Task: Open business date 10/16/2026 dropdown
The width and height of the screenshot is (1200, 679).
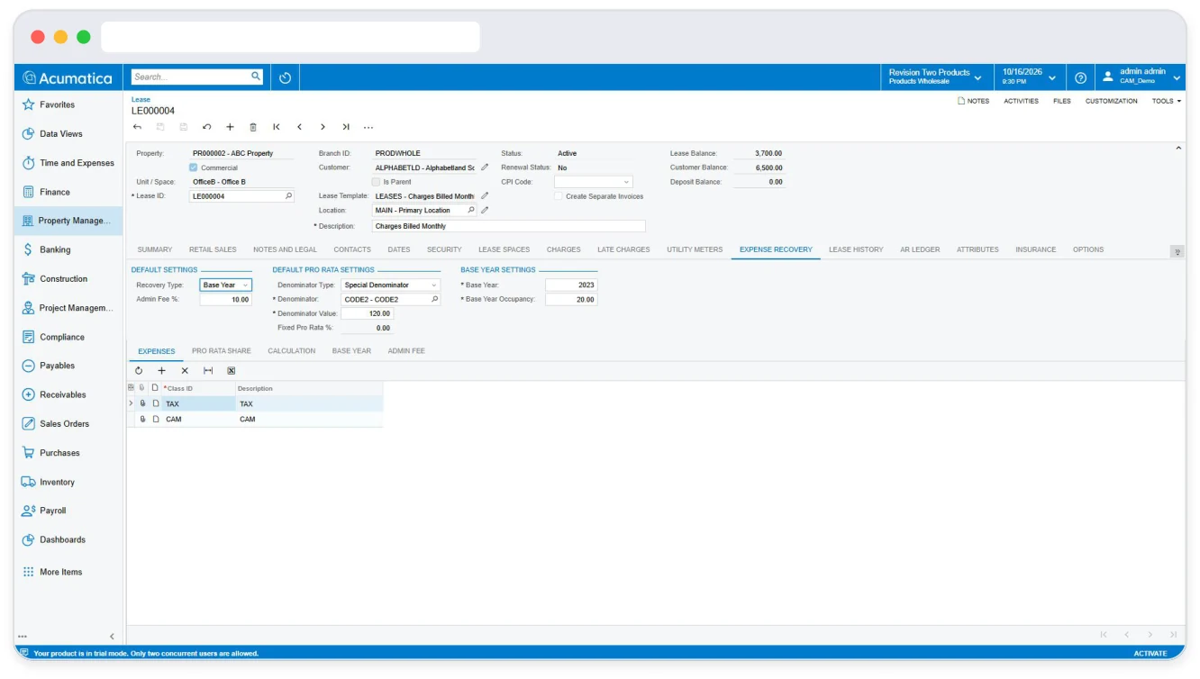Action: click(1030, 77)
